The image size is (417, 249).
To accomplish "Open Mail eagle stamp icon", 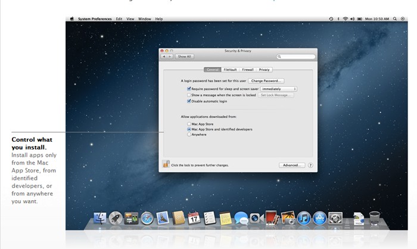I will pos(163,218).
